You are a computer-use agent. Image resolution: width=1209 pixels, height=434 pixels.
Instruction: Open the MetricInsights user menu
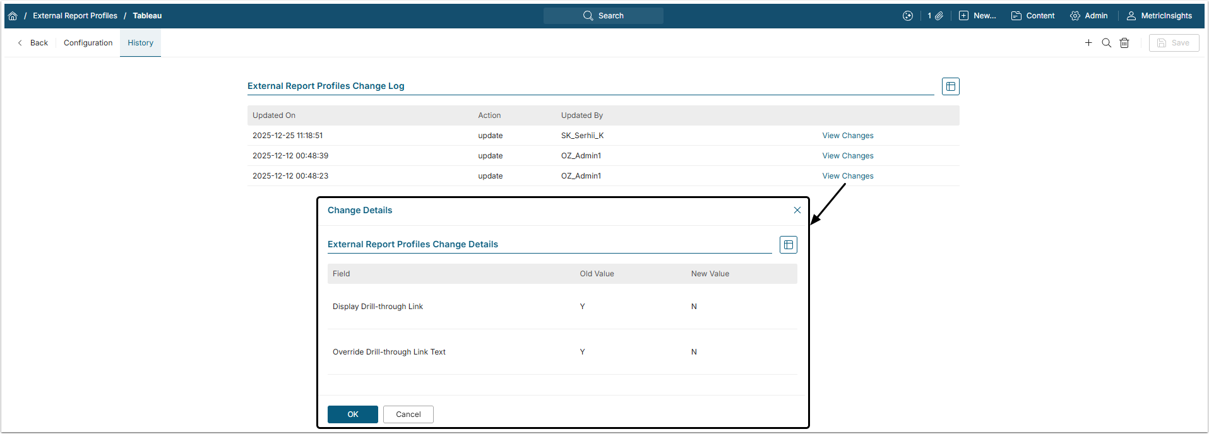tap(1160, 16)
